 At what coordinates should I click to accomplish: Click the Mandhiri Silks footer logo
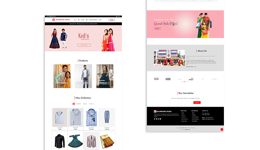[x=162, y=111]
